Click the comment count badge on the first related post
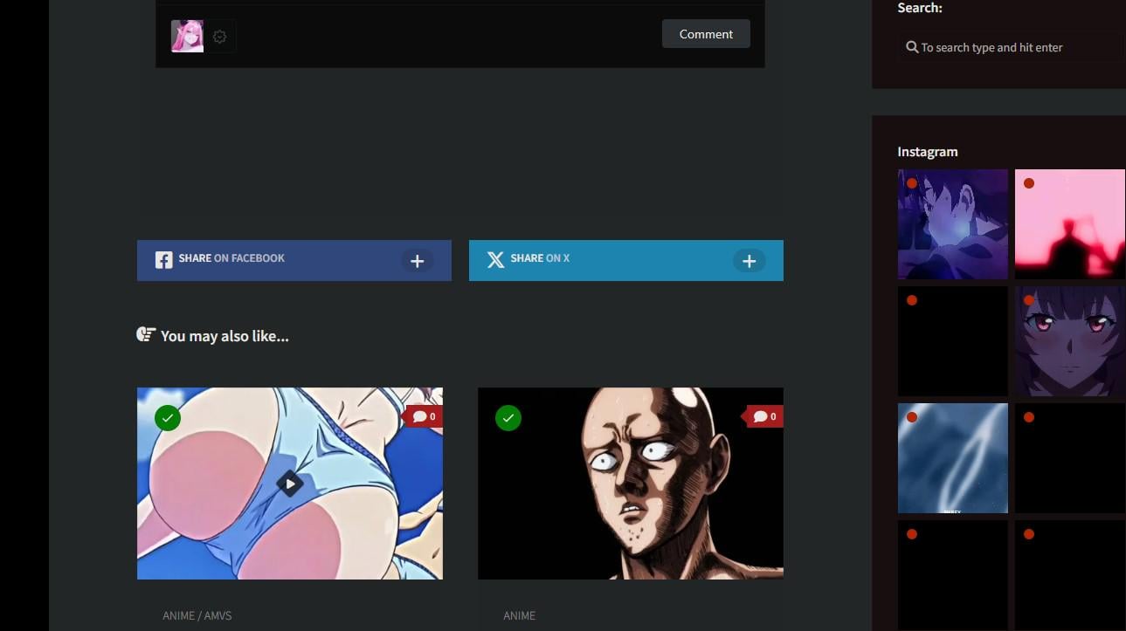The image size is (1126, 631). 425,416
